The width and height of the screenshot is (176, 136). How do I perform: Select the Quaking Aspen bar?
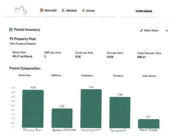tap(91, 109)
